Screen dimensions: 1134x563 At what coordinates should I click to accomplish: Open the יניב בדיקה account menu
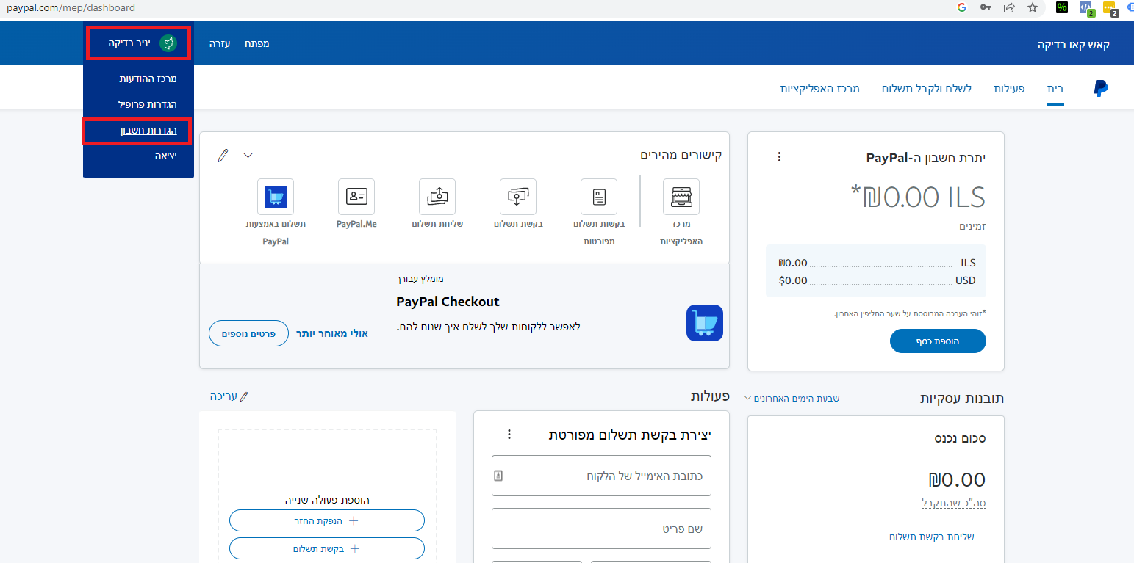[x=139, y=43]
